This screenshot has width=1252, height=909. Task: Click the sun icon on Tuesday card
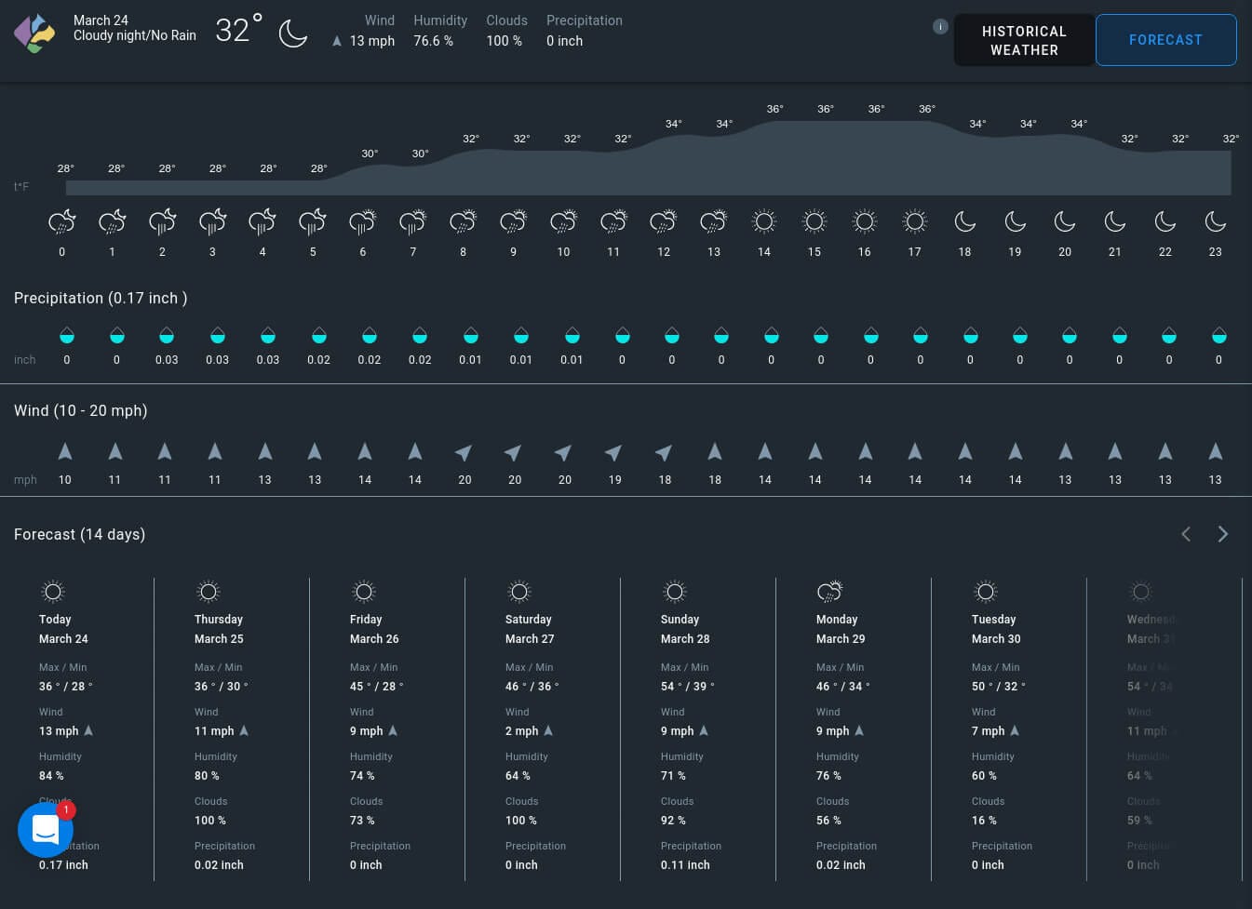tap(986, 592)
